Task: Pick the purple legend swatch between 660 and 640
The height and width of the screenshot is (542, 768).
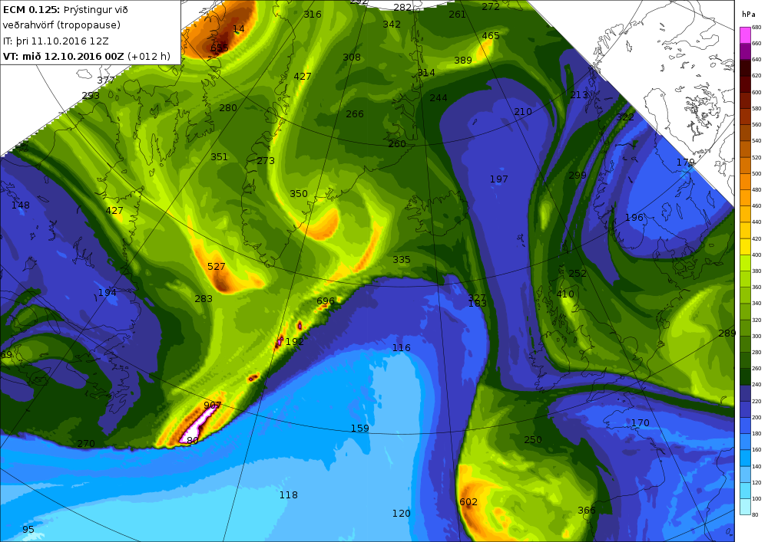Action: pyautogui.click(x=744, y=51)
